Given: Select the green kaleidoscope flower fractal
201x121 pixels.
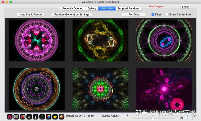Looking at the screenshot, I should coord(100,89).
